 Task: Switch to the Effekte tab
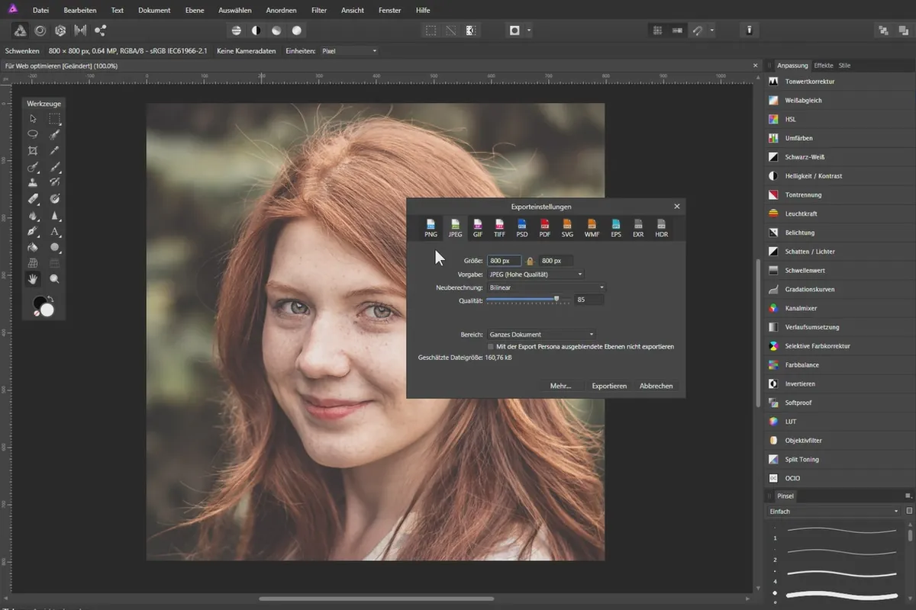tap(824, 66)
